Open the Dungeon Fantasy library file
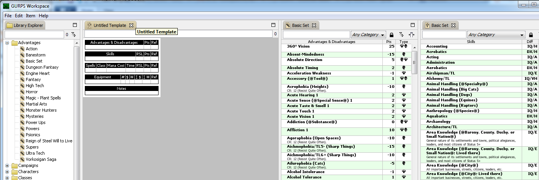The height and width of the screenshot is (180, 539). (42, 67)
